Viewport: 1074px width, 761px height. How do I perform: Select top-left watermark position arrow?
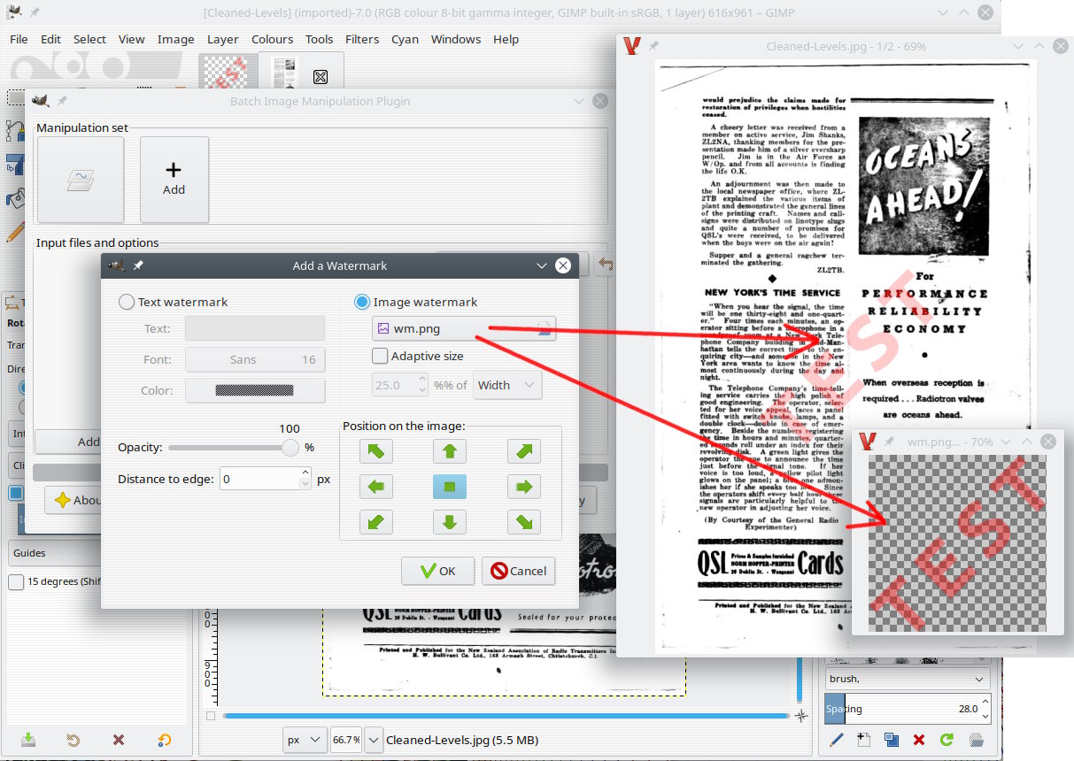click(x=375, y=451)
